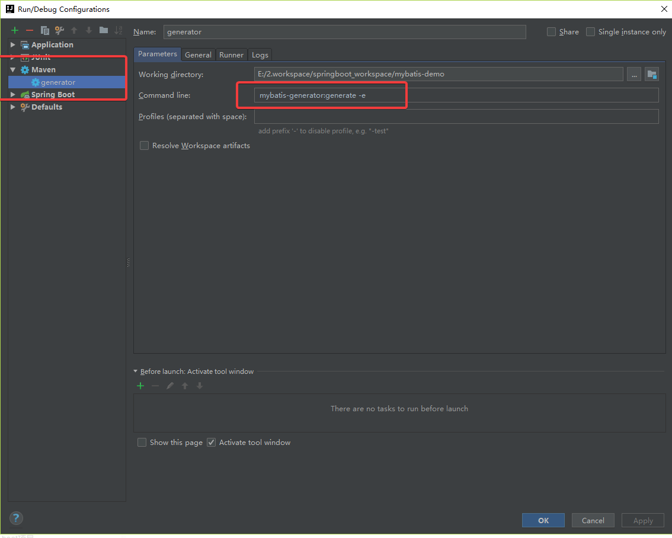Enable Single instance only checkbox
The height and width of the screenshot is (538, 672).
pyautogui.click(x=591, y=31)
